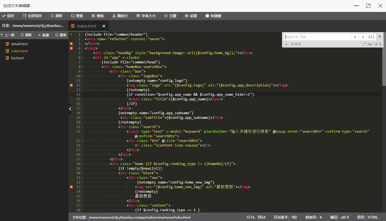This screenshot has width=386, height=221.
Task: Click the editor vertical scrollbar thumb
Action: [384, 59]
